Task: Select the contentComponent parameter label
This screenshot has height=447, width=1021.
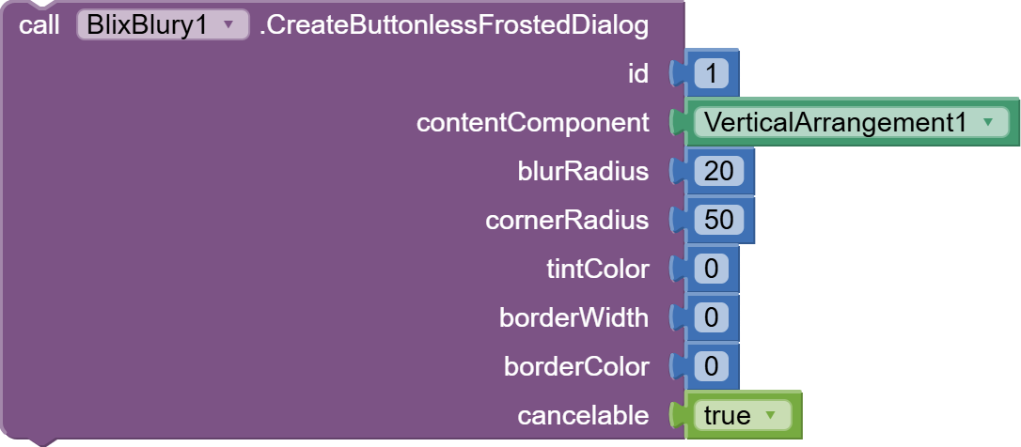Action: [x=533, y=122]
